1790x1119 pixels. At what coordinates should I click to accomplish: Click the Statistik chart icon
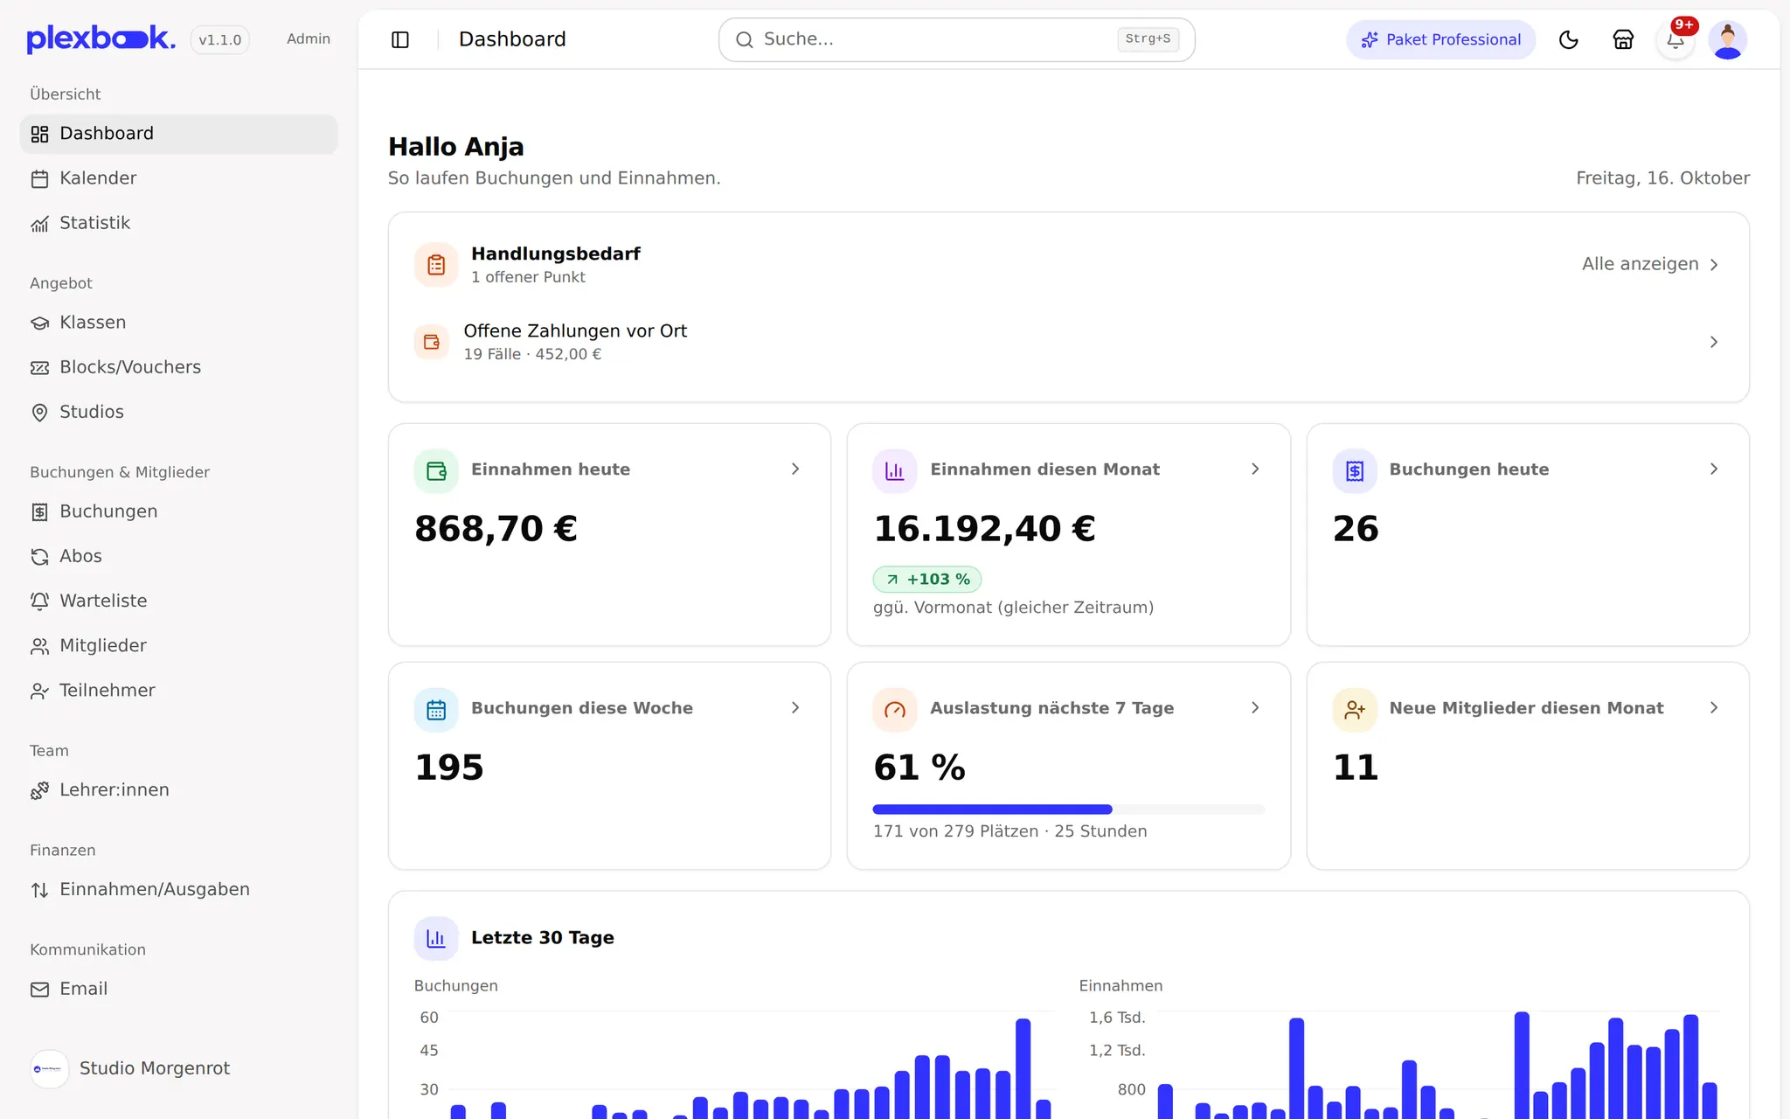coord(39,224)
